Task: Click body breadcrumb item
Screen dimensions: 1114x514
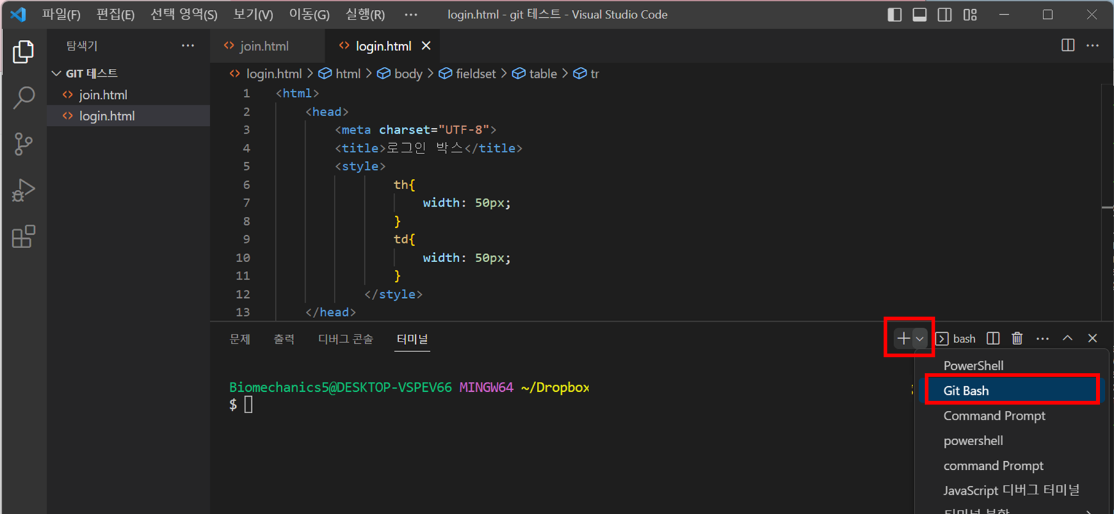Action: [x=408, y=74]
